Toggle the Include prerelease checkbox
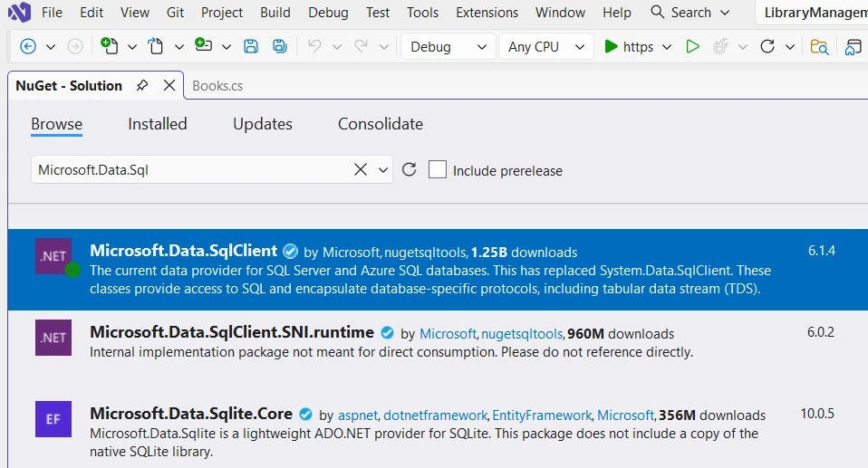The image size is (868, 468). coord(438,169)
